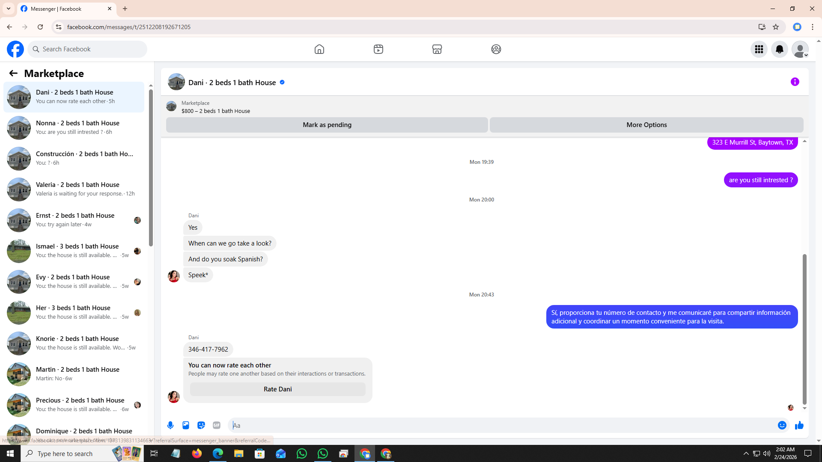Click the voice clip microphone icon
The image size is (822, 462).
(170, 425)
